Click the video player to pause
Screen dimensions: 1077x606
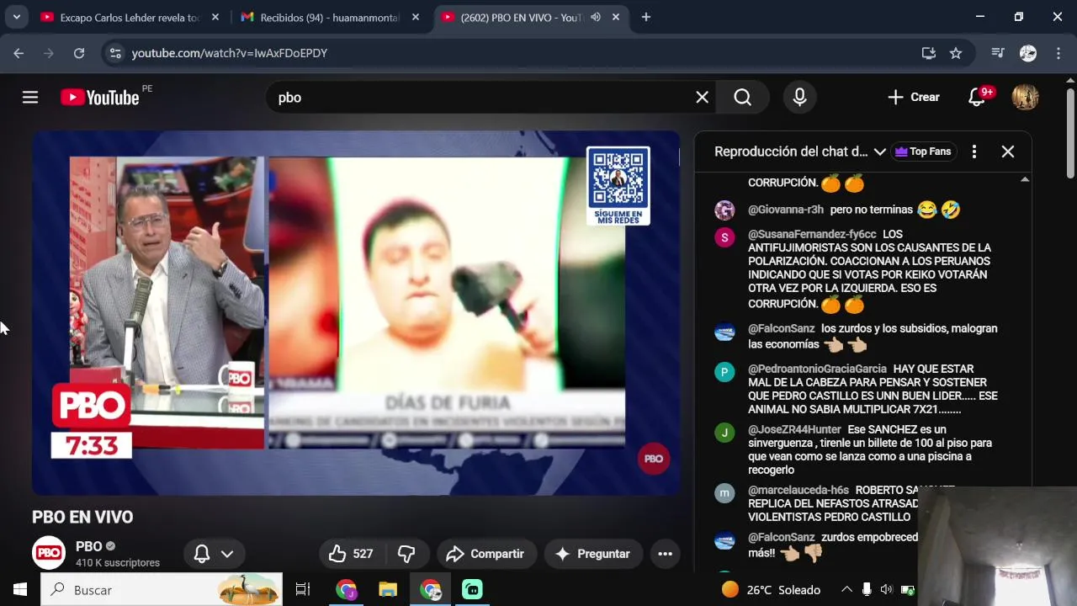click(x=356, y=312)
